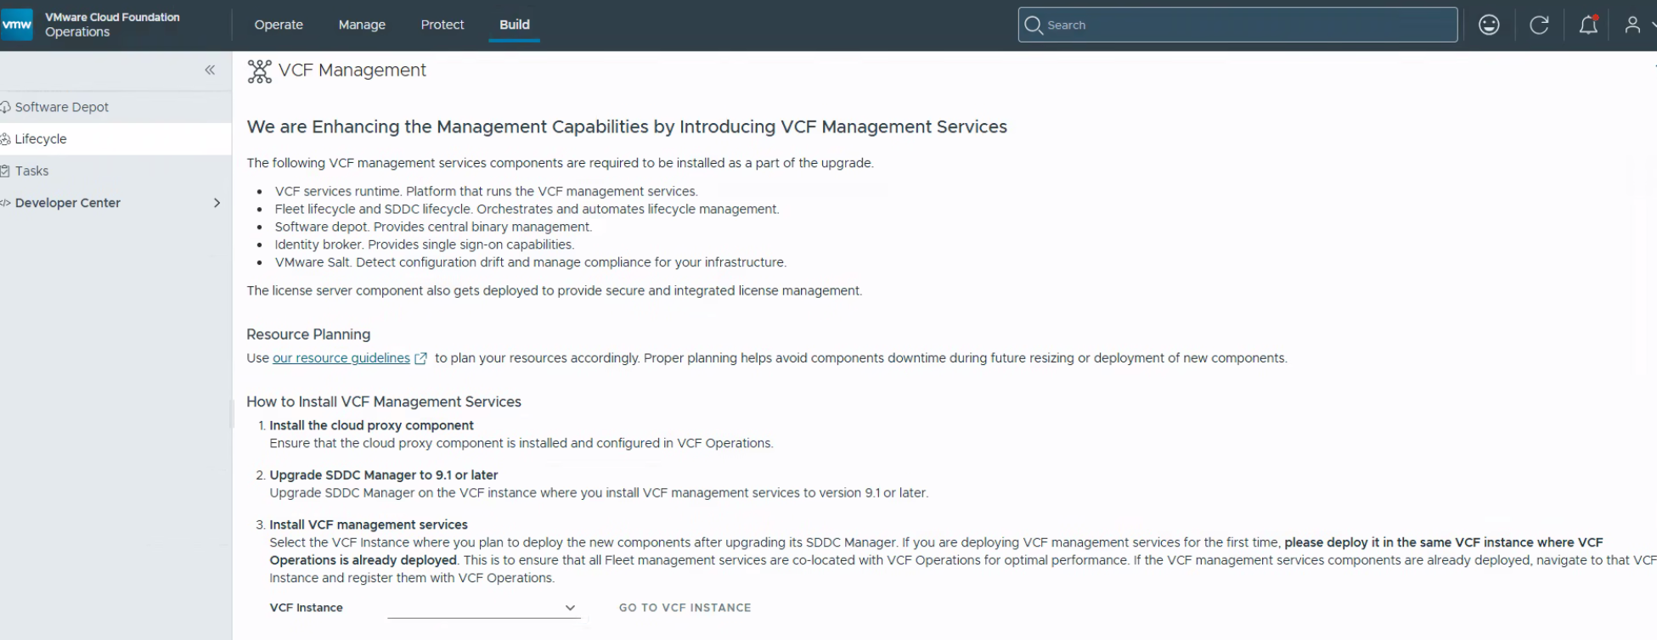The height and width of the screenshot is (640, 1657).
Task: Click the refresh icon in header
Action: (1539, 25)
